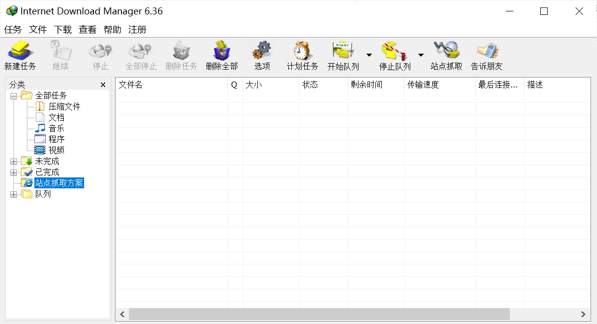Open the 任务 menu
The width and height of the screenshot is (597, 324).
click(x=13, y=30)
